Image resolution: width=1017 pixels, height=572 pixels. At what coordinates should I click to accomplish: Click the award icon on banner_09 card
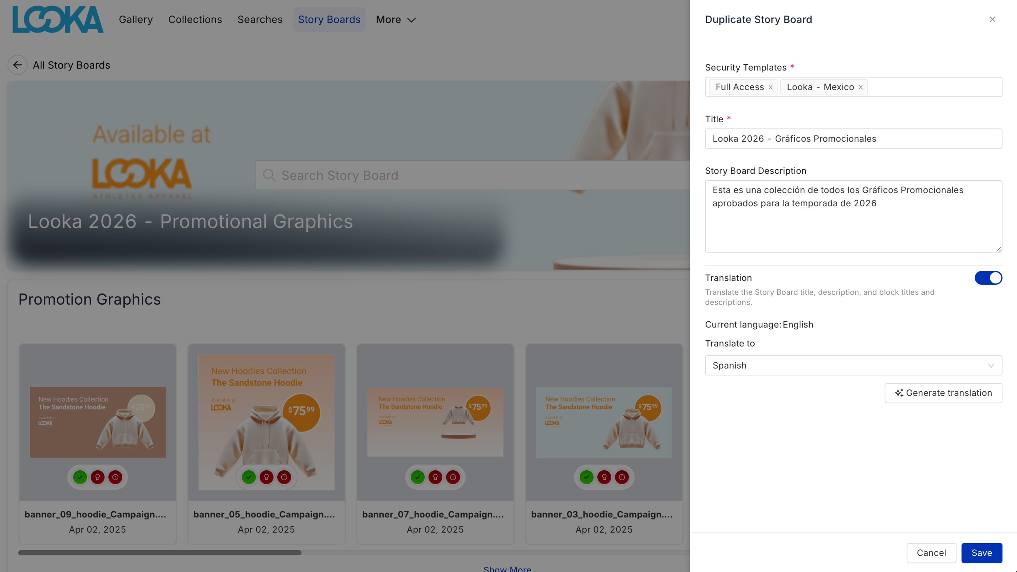coord(98,477)
